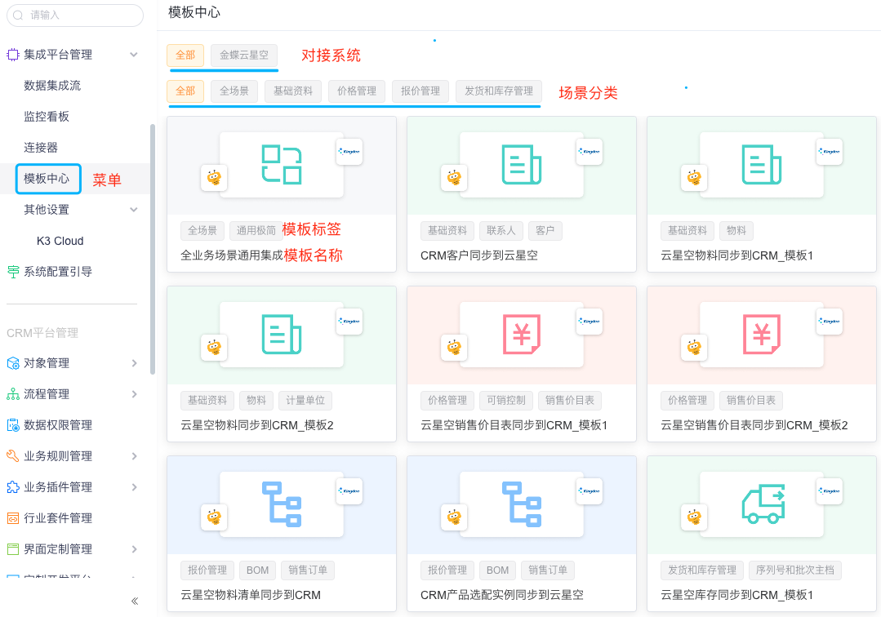Filter by 金蝶云星空 system

(244, 55)
